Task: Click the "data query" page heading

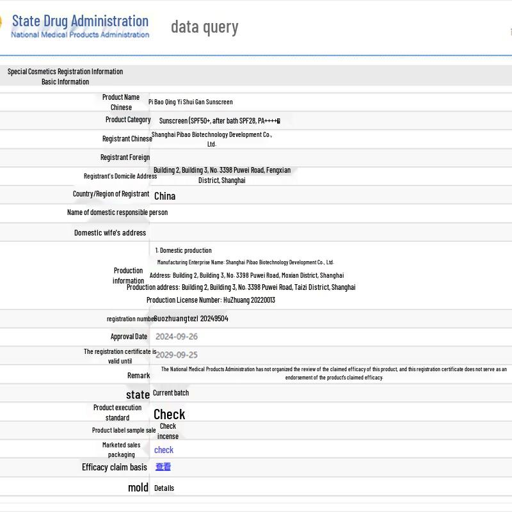Action: click(204, 27)
